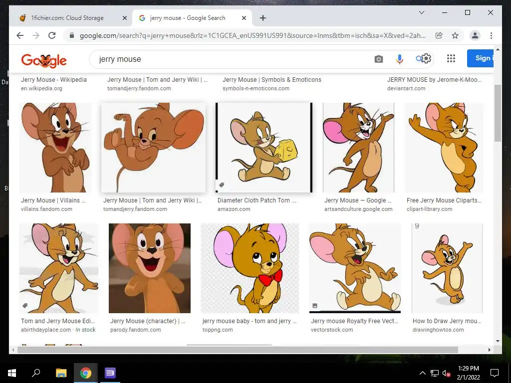Click the licensable badge on vectorstock image

315,306
